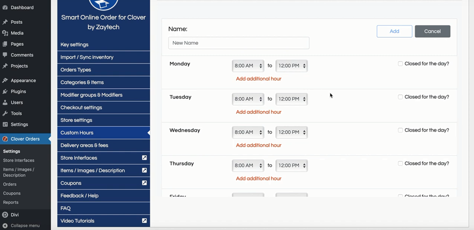Open Wednesday closing time 12:00 PM dropdown
This screenshot has width=474, height=230.
292,132
